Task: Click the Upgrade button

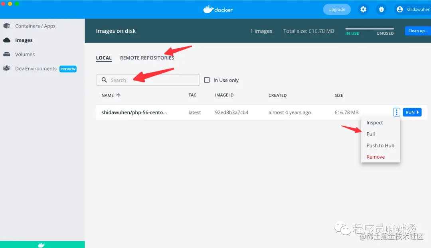Action: 337,9
